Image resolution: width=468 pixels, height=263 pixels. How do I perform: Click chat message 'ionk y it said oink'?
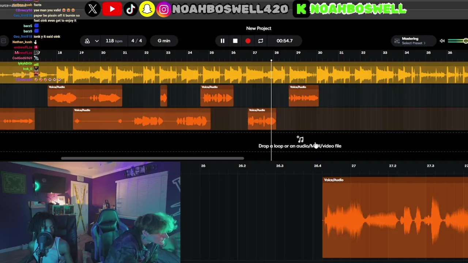(47, 37)
